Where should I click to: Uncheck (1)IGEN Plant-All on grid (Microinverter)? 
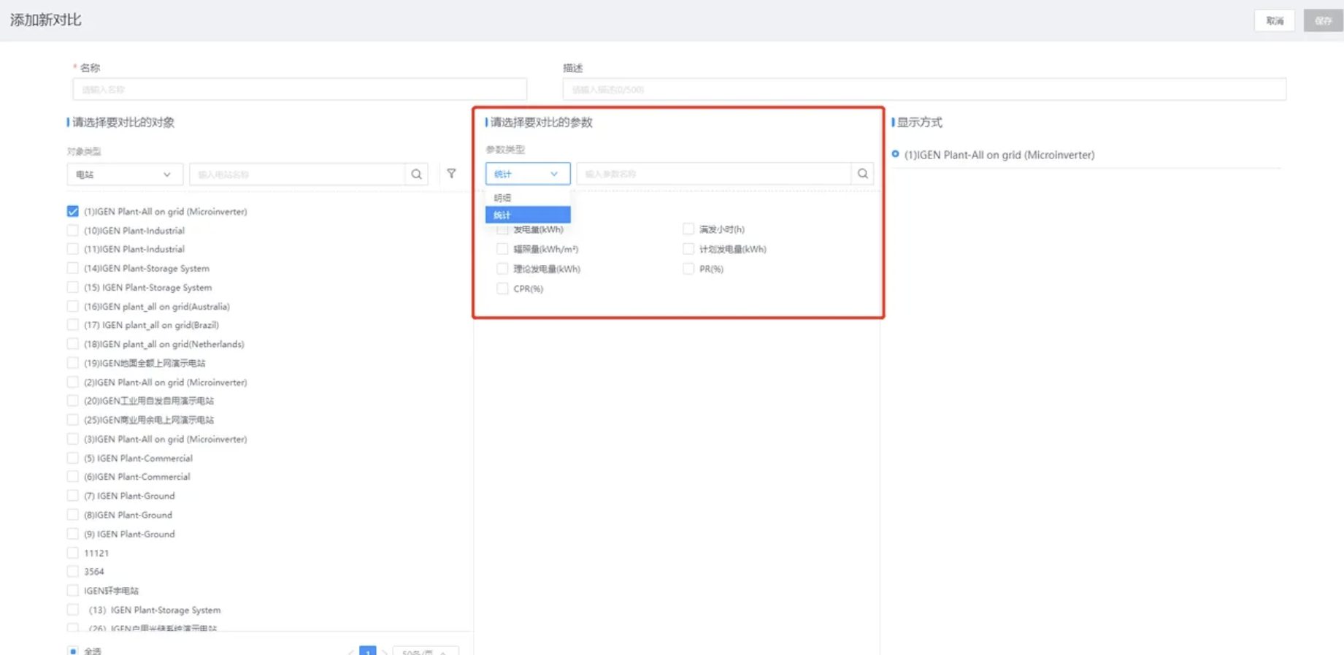(x=73, y=212)
